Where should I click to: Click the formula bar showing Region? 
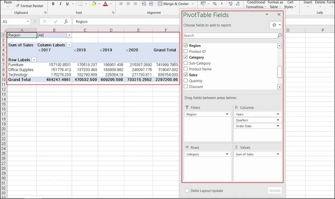126,21
